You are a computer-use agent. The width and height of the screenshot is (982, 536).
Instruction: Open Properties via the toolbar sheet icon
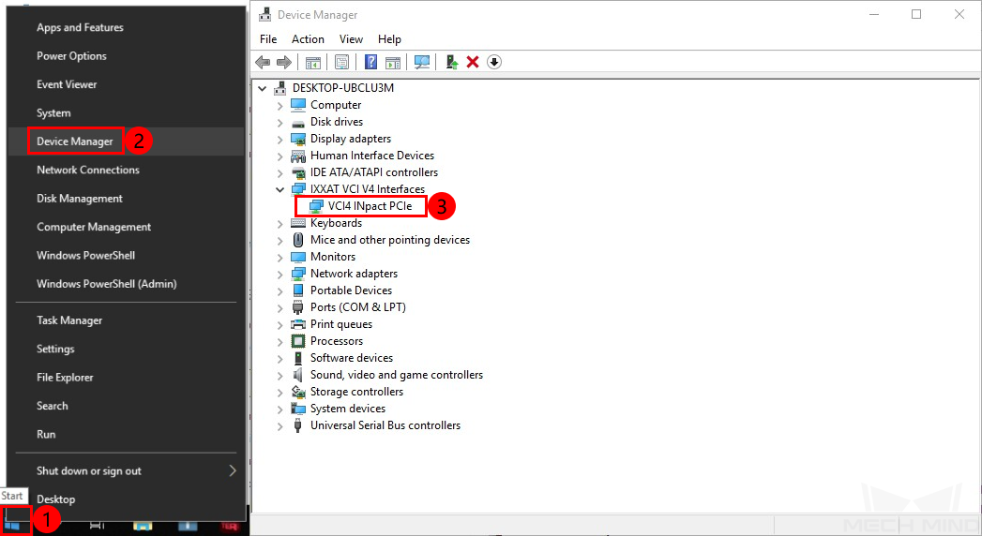[342, 62]
